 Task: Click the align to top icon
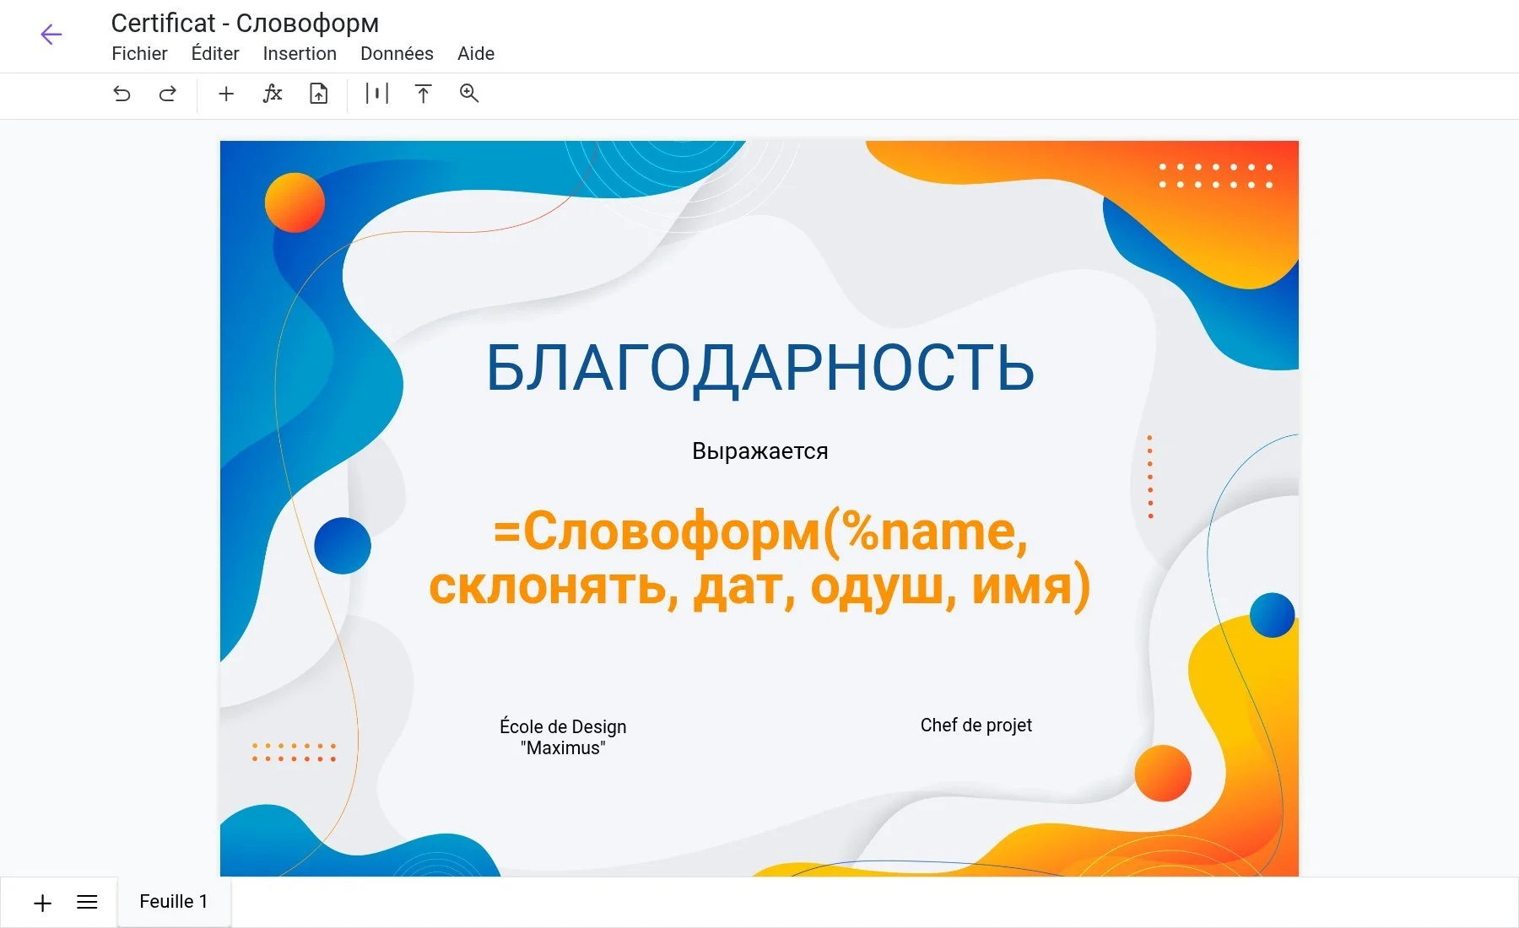(423, 94)
